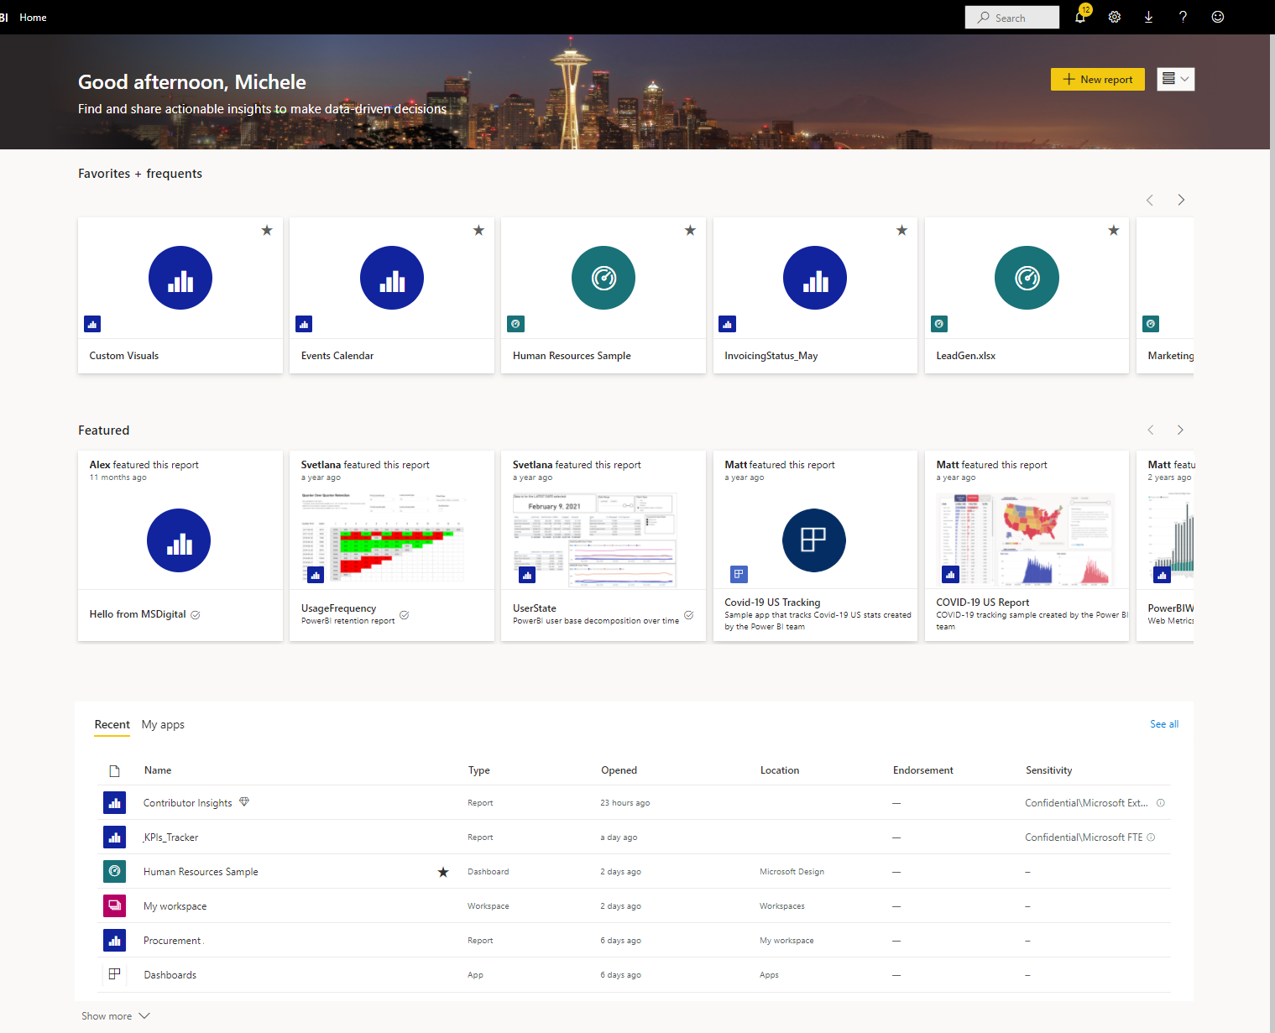
Task: Click Contributor Insights report icon
Action: (x=115, y=803)
